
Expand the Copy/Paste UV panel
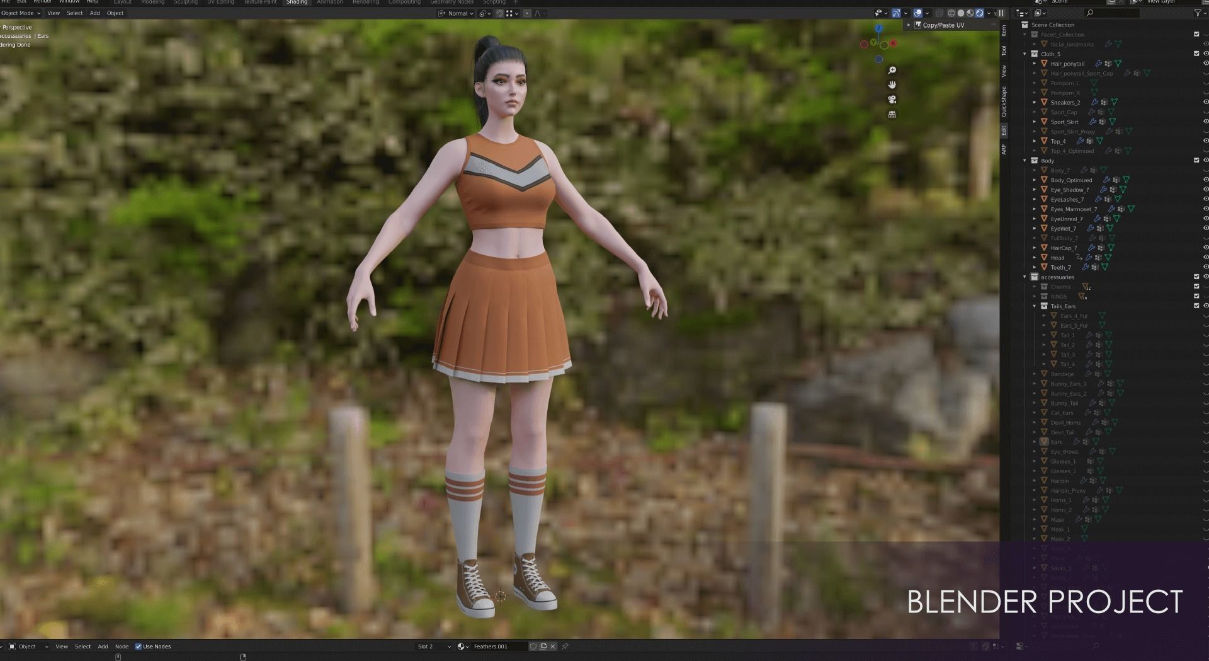[908, 25]
